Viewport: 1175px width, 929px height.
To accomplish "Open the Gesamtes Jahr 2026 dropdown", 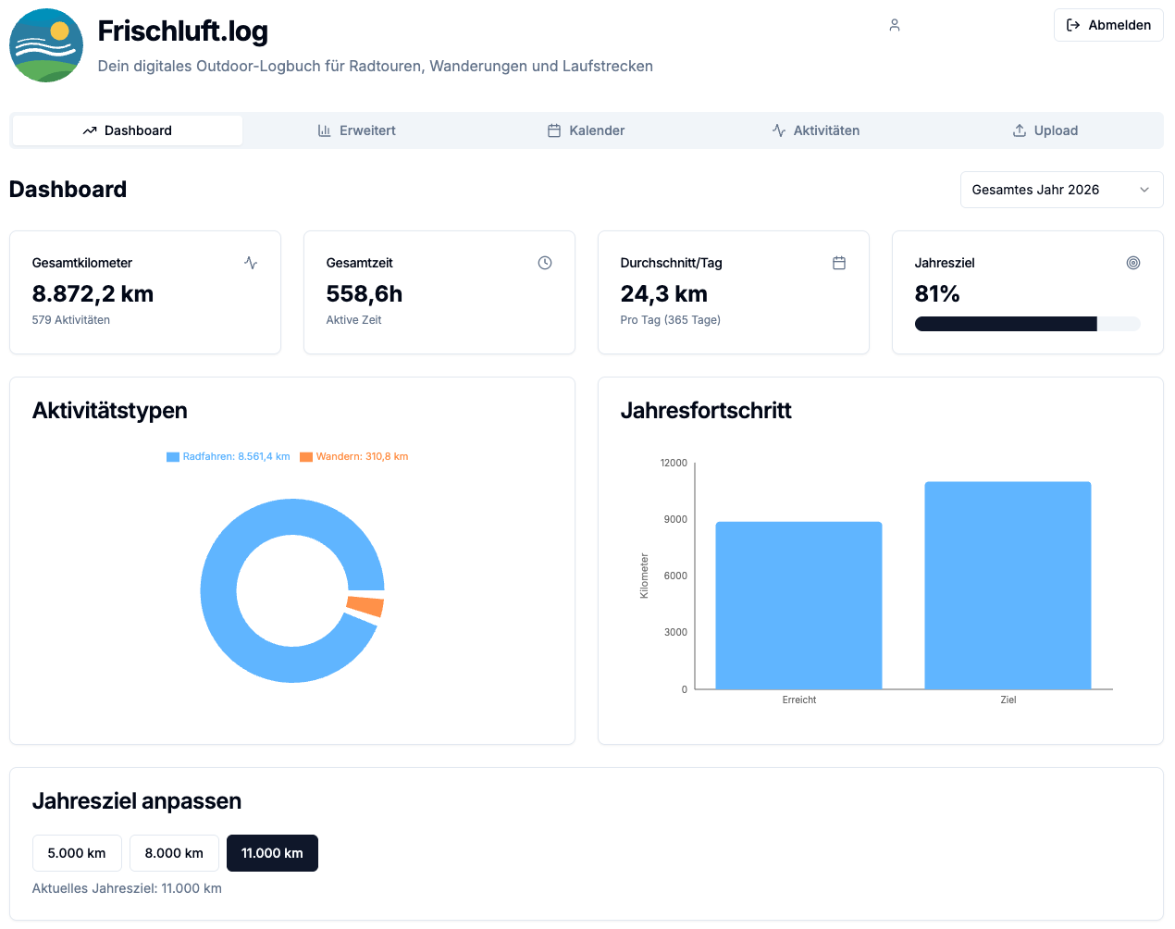I will pos(1061,190).
